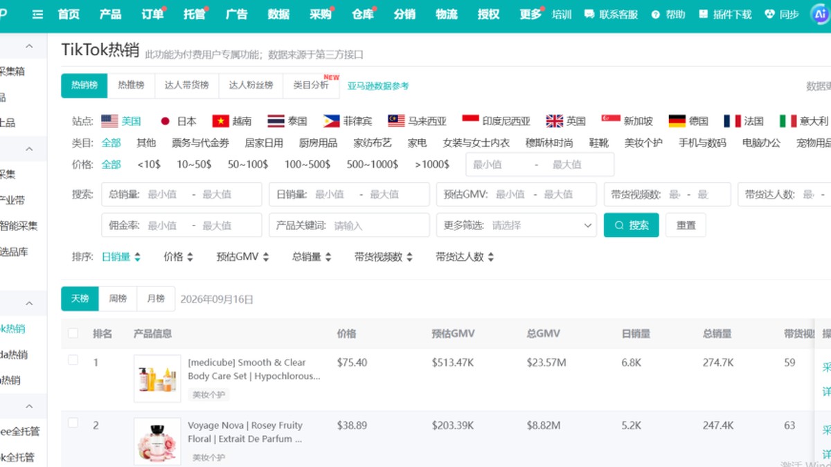Select the 日本 flag site

point(165,121)
